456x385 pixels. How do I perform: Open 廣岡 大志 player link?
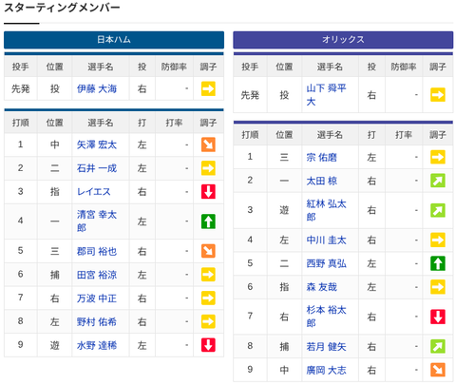(x=327, y=370)
